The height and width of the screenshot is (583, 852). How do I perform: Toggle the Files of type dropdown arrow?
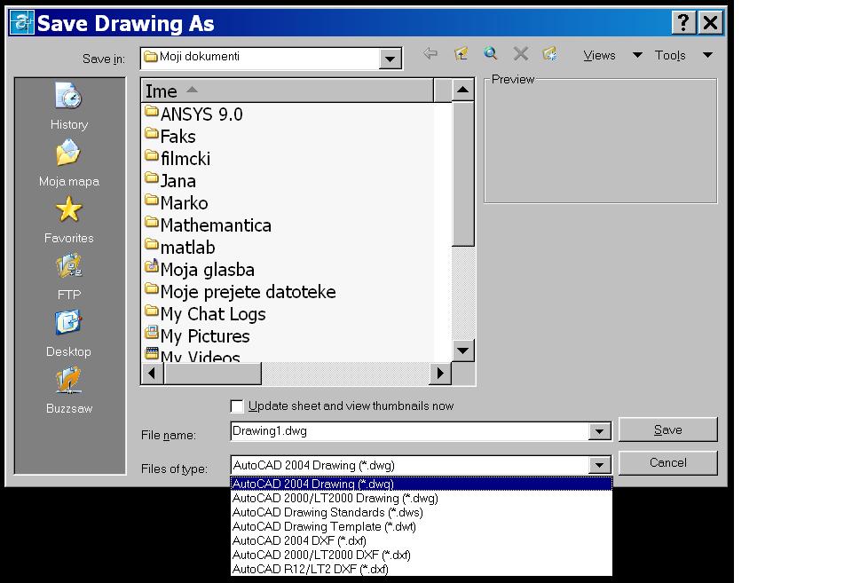pos(599,465)
